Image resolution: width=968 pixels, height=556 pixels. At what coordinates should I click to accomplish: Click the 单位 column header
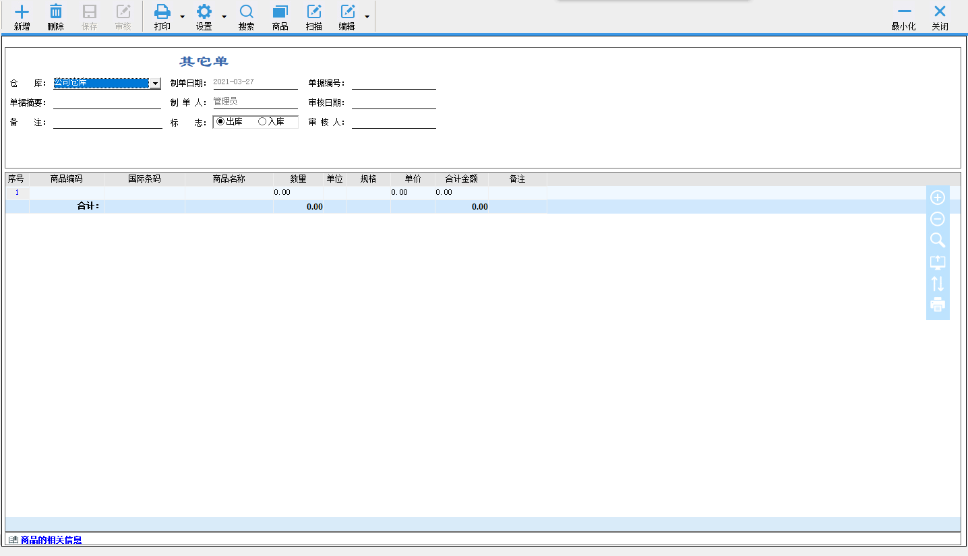(x=335, y=179)
